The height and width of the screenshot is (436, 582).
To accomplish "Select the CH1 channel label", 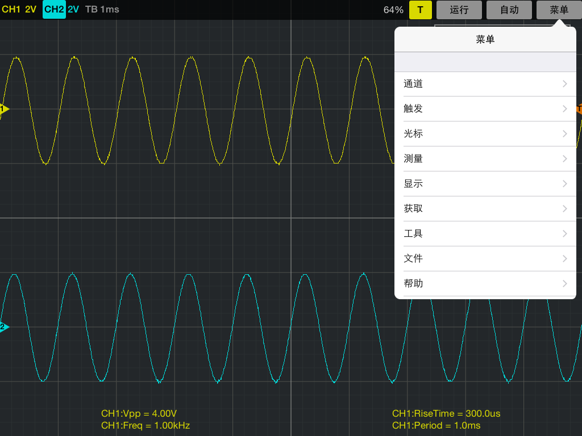I will (11, 10).
